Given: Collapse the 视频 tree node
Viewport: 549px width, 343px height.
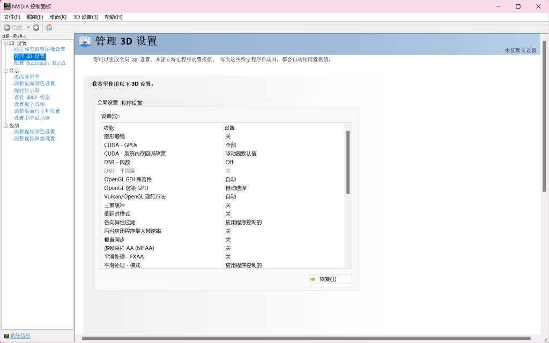Looking at the screenshot, I should [x=5, y=126].
